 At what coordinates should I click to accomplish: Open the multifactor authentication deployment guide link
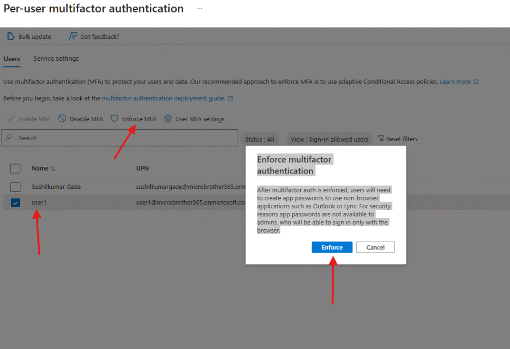click(x=163, y=98)
